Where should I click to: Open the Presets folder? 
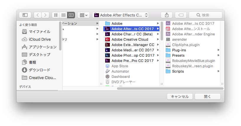click(x=192, y=55)
